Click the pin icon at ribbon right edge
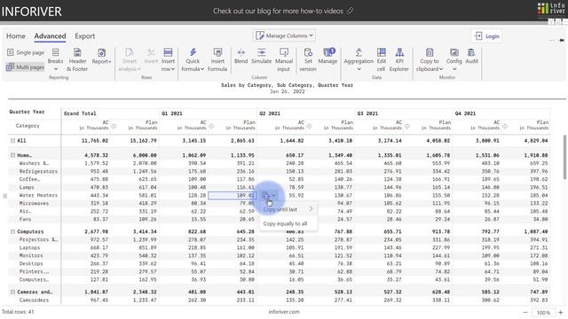 [562, 40]
